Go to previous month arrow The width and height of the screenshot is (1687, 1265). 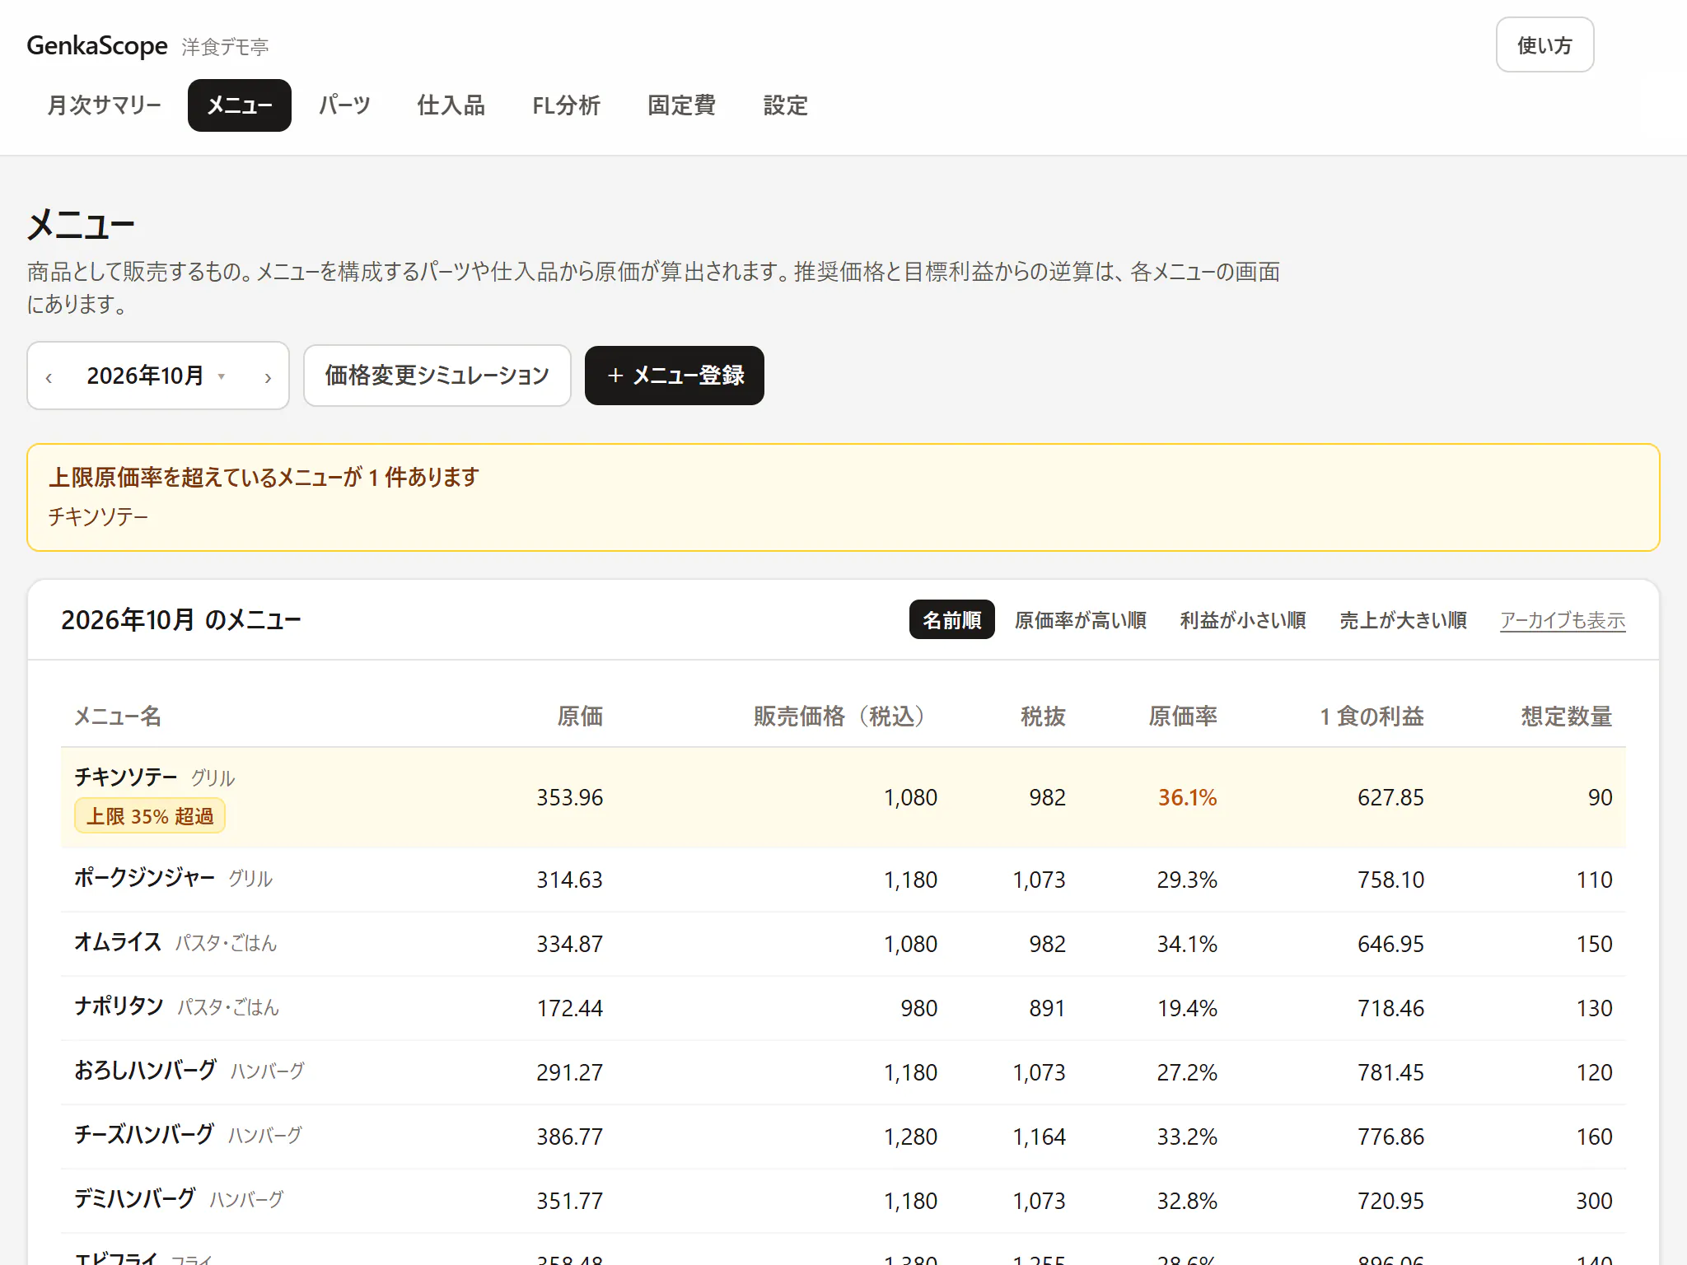[49, 377]
